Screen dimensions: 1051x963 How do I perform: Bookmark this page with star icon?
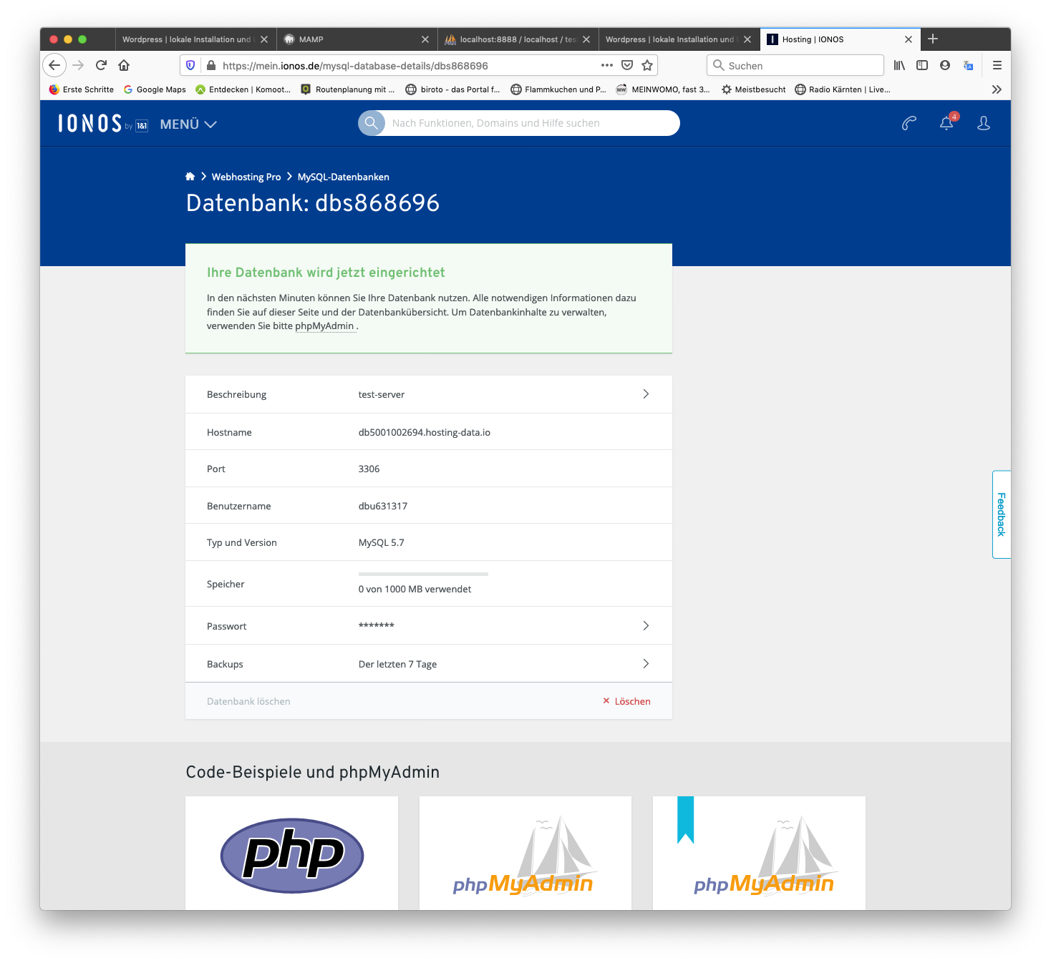click(647, 66)
